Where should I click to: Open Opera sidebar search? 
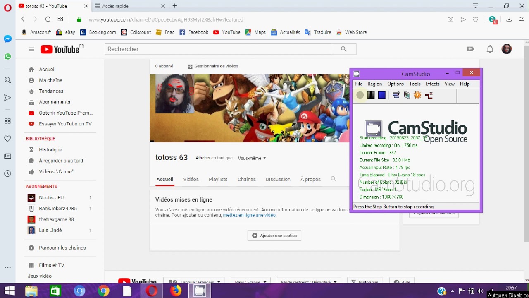click(7, 80)
